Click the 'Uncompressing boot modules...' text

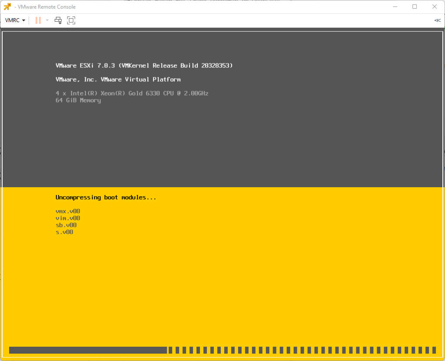click(106, 197)
